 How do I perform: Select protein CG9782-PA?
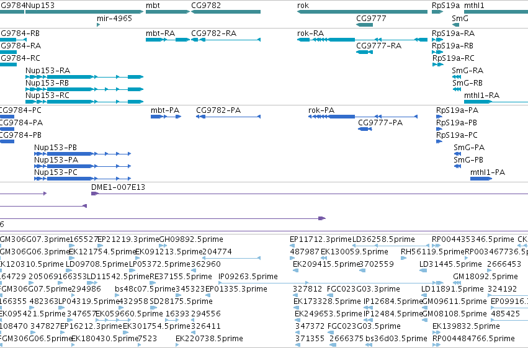[228, 117]
